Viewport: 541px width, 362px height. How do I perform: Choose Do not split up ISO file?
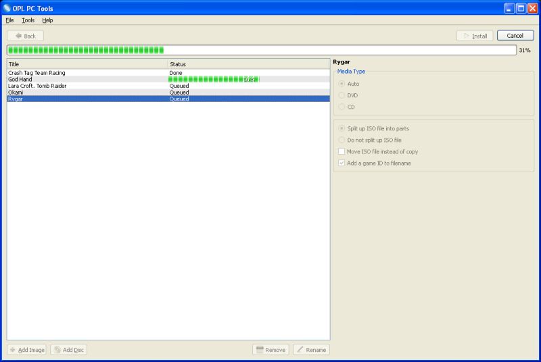pyautogui.click(x=370, y=140)
